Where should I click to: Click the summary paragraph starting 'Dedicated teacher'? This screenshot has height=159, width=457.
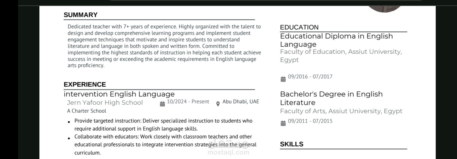164,46
